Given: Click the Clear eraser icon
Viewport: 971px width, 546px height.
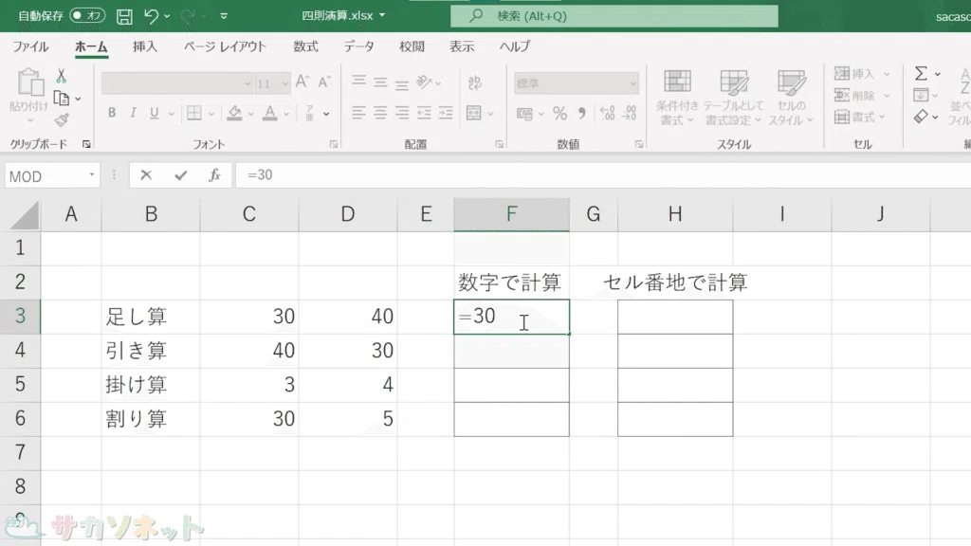Looking at the screenshot, I should 921,117.
